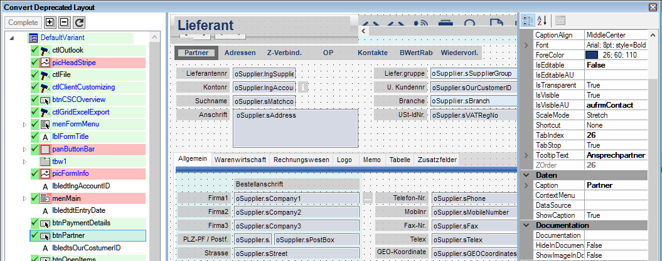Viewport: 662px width, 261px height.
Task: Click the 'A' icon of lbledtdtEntryDate
Action: click(45, 211)
